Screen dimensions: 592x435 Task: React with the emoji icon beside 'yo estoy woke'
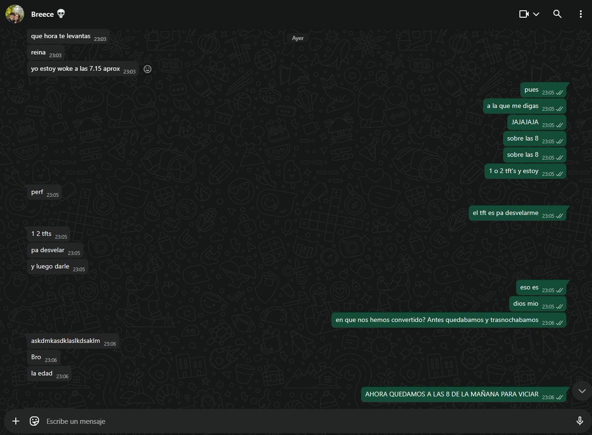coord(147,69)
